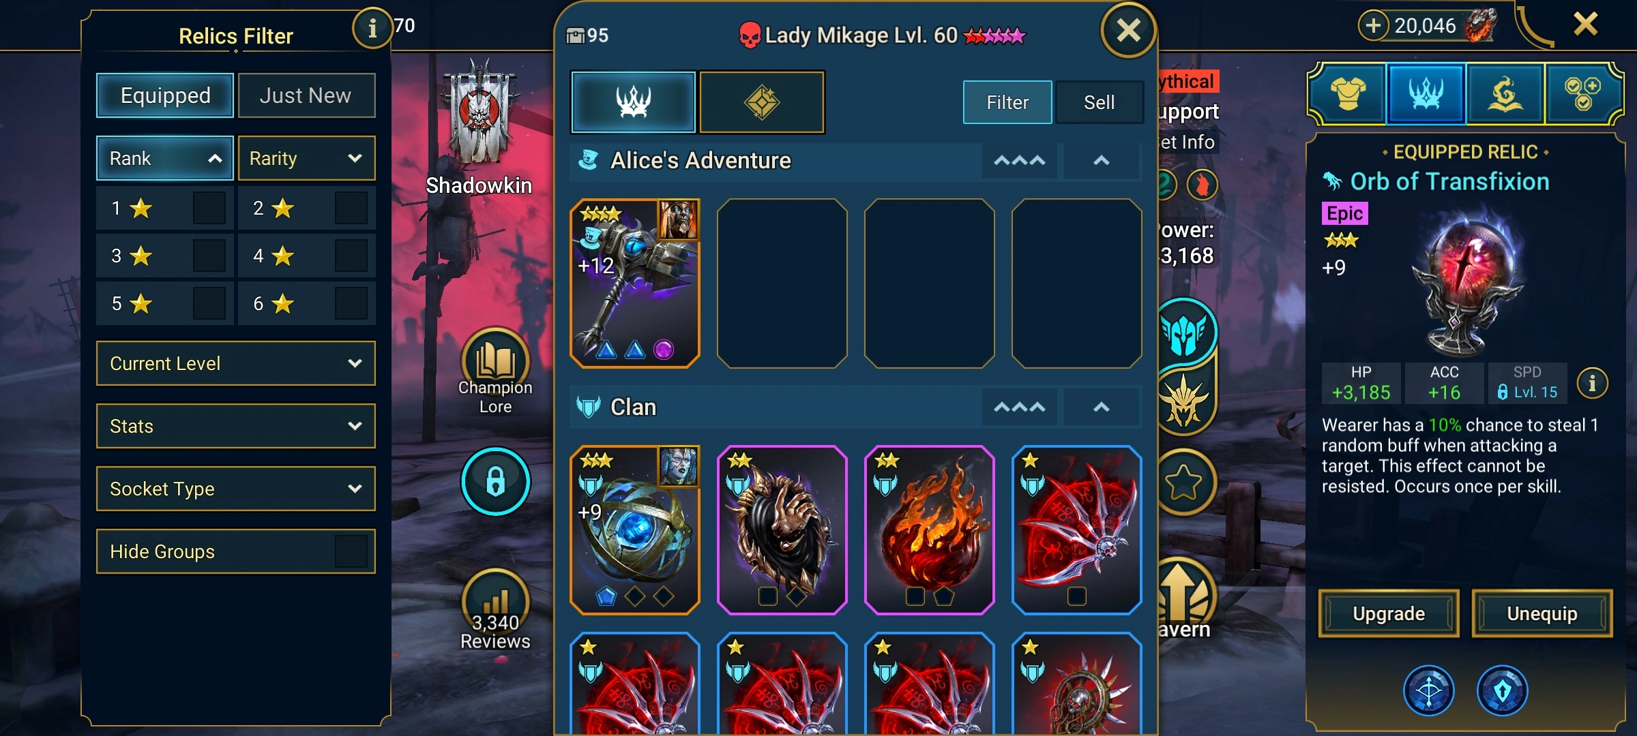
Task: Click the star favorite icon
Action: point(1183,482)
